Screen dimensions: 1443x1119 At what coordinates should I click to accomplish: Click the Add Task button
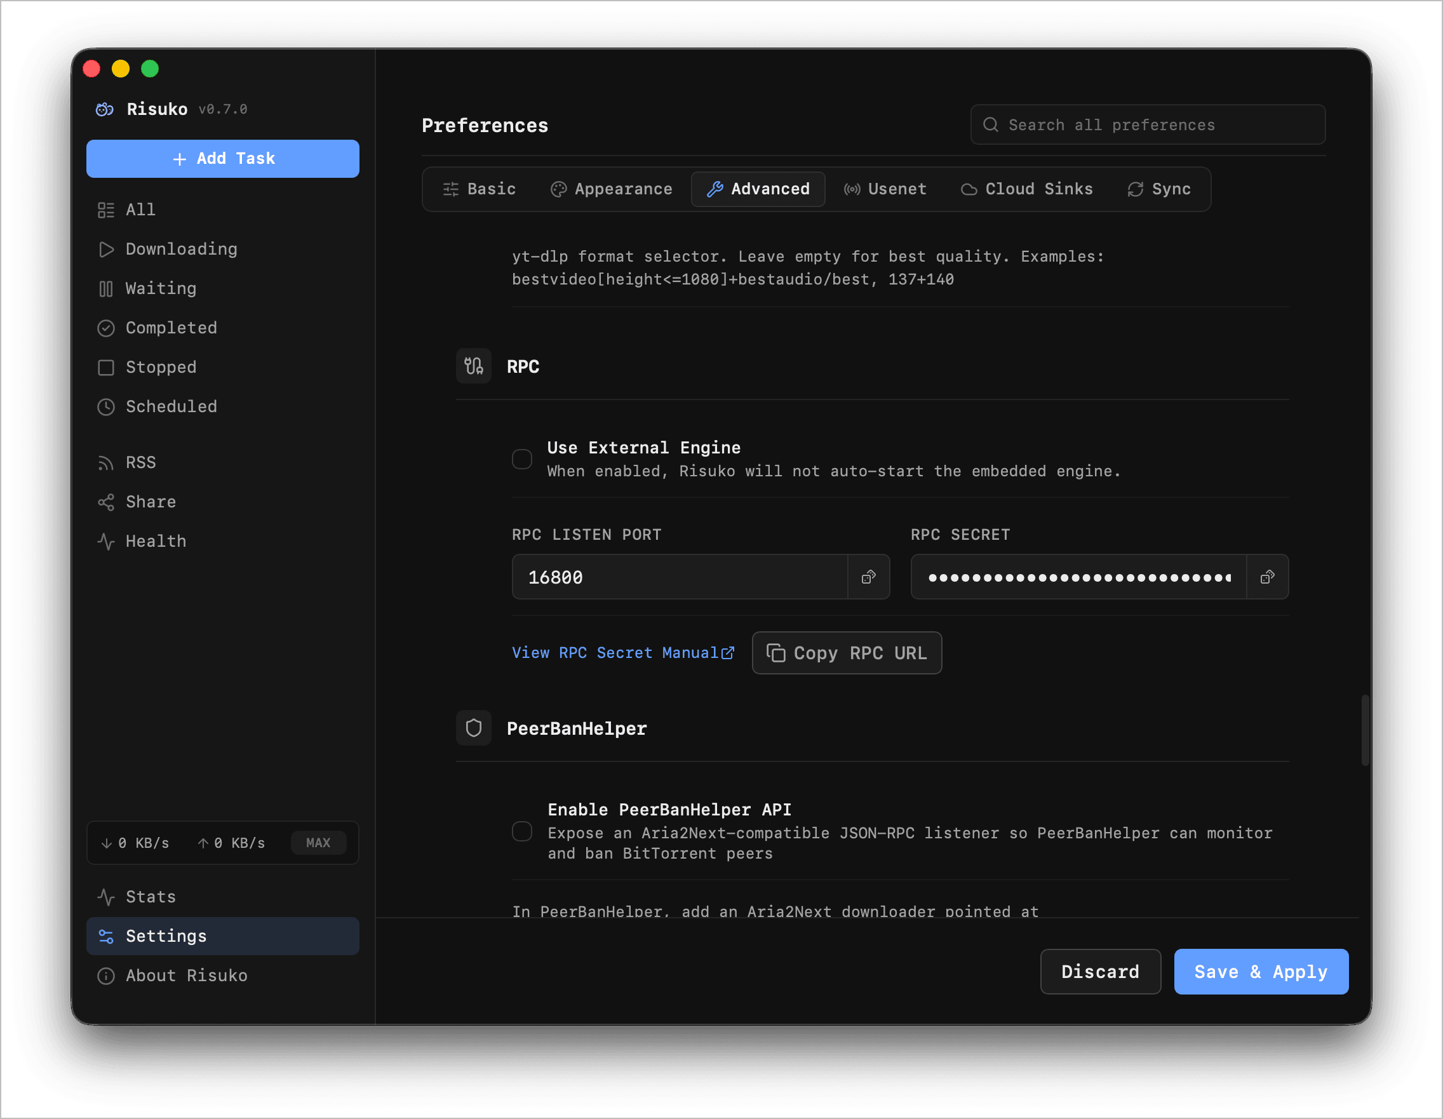(x=223, y=159)
